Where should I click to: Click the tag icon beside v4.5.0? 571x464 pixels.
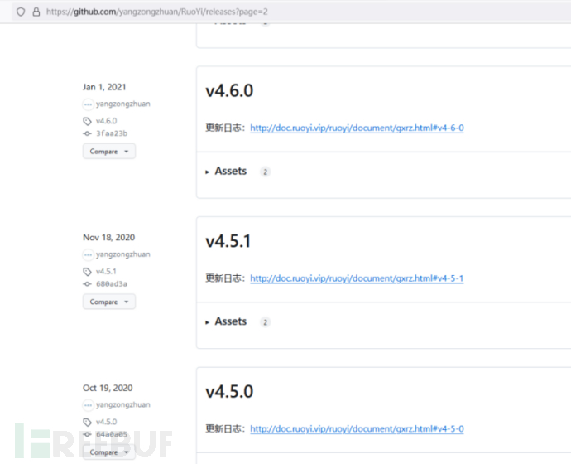click(x=88, y=422)
